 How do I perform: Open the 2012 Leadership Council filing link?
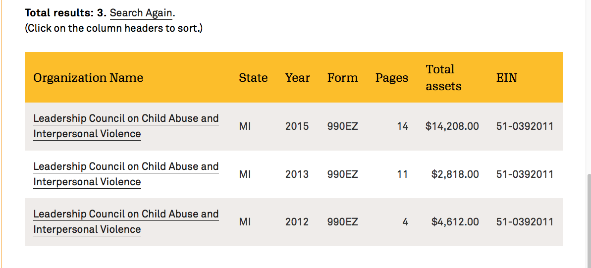126,214
